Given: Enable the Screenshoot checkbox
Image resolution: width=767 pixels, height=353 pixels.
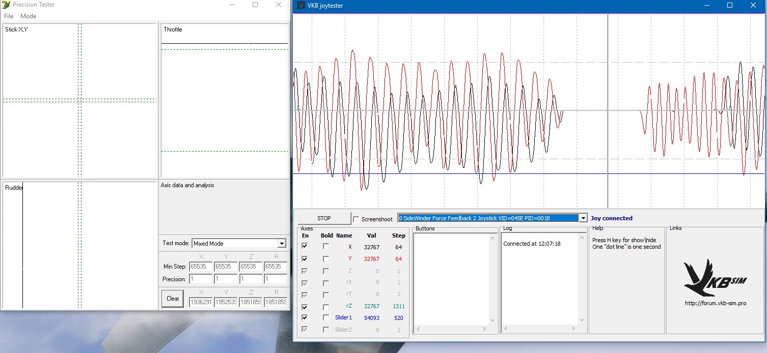Looking at the screenshot, I should click(357, 219).
